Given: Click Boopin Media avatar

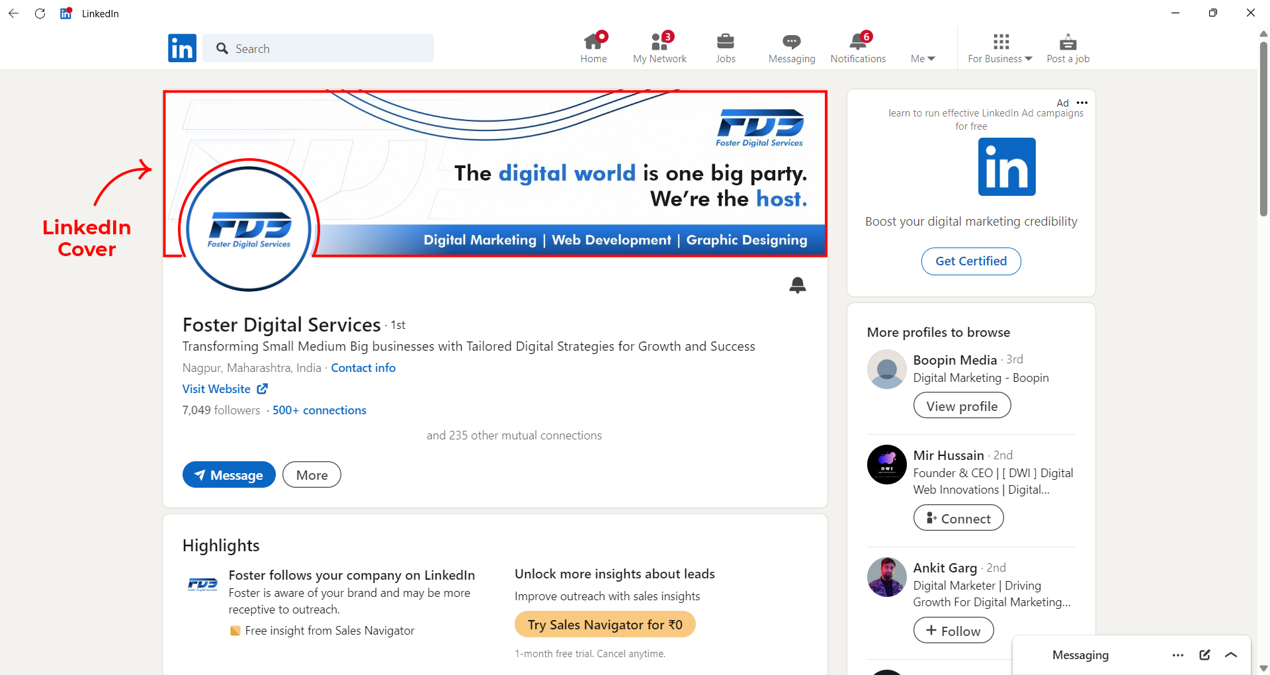Looking at the screenshot, I should (x=887, y=369).
